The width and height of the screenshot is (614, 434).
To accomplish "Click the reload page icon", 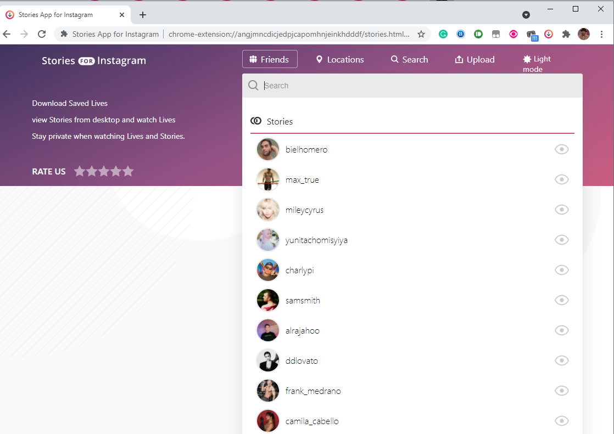I will 42,34.
